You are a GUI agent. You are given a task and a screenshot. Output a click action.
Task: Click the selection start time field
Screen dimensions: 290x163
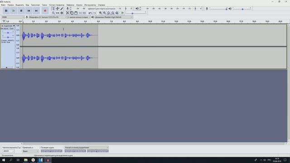pos(75,151)
